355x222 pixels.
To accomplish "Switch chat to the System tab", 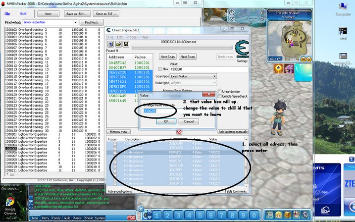I will click(x=100, y=218).
